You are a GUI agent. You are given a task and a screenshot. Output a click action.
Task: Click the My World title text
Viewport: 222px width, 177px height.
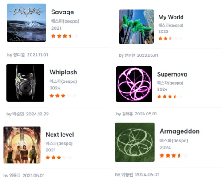point(171,17)
